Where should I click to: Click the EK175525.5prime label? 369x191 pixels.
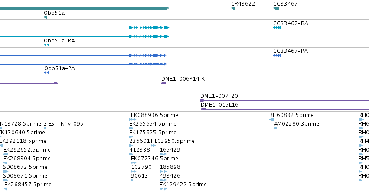click(153, 133)
